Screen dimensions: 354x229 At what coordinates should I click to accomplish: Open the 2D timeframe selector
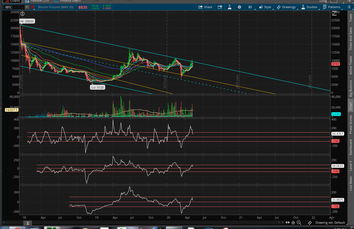pyautogui.click(x=250, y=7)
